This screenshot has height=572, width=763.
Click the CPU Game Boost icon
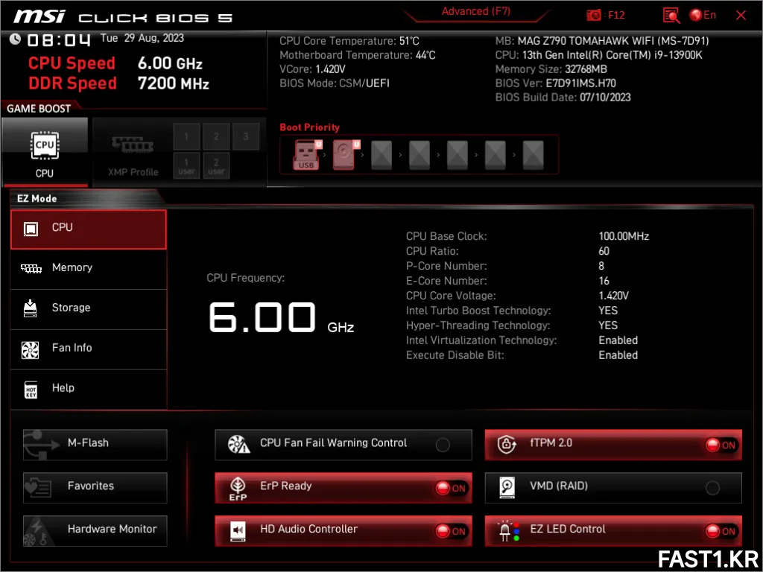click(45, 145)
